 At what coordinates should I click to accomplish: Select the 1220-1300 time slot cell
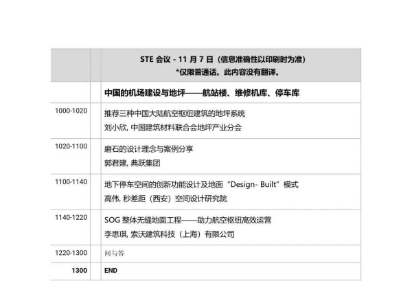point(71,254)
